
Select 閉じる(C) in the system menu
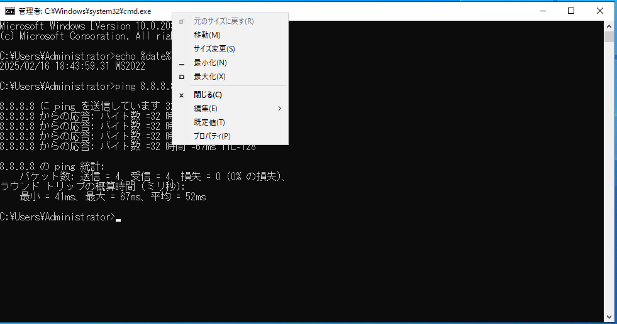point(208,95)
